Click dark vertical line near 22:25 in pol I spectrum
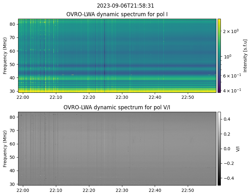 105,56
